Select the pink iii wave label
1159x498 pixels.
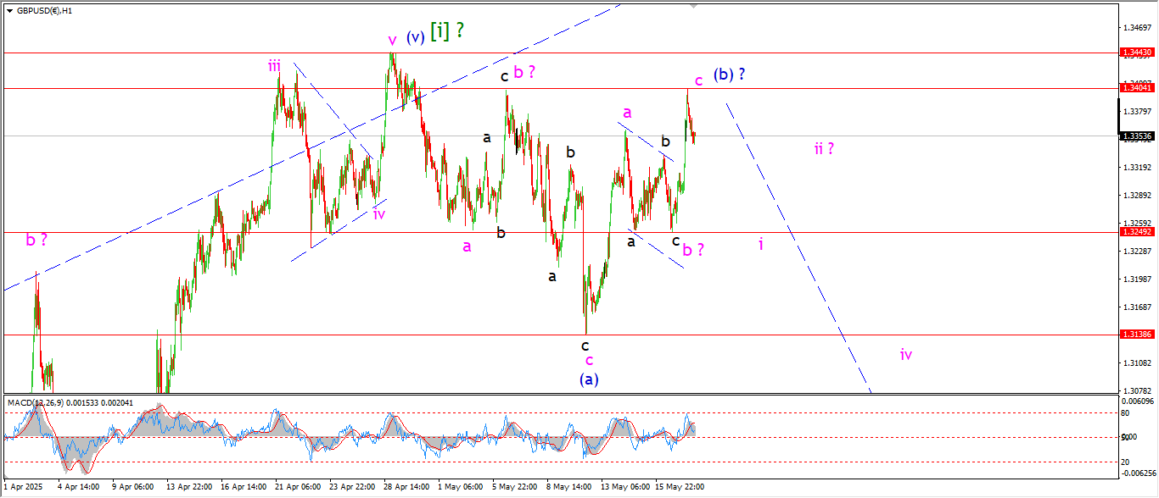pyautogui.click(x=275, y=65)
